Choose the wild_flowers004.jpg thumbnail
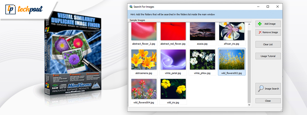 click(x=144, y=89)
